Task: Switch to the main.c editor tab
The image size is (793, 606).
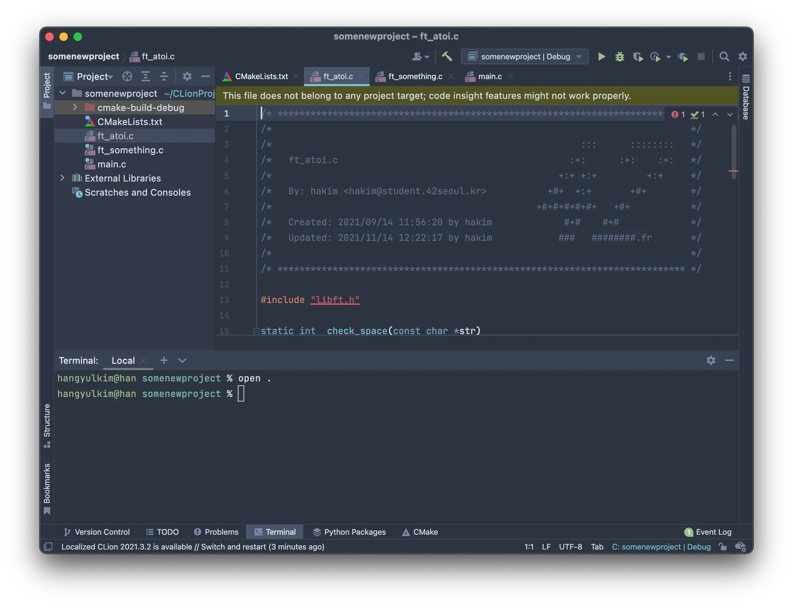Action: [489, 76]
